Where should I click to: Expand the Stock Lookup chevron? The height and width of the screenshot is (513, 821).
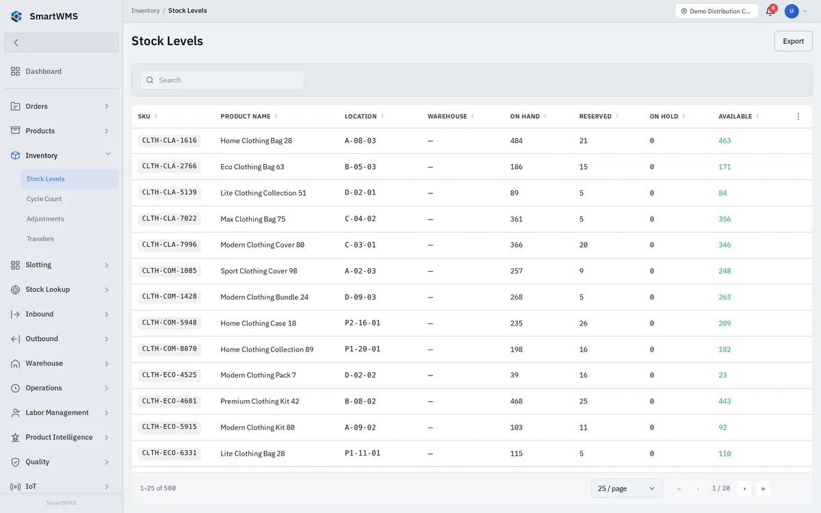click(107, 289)
